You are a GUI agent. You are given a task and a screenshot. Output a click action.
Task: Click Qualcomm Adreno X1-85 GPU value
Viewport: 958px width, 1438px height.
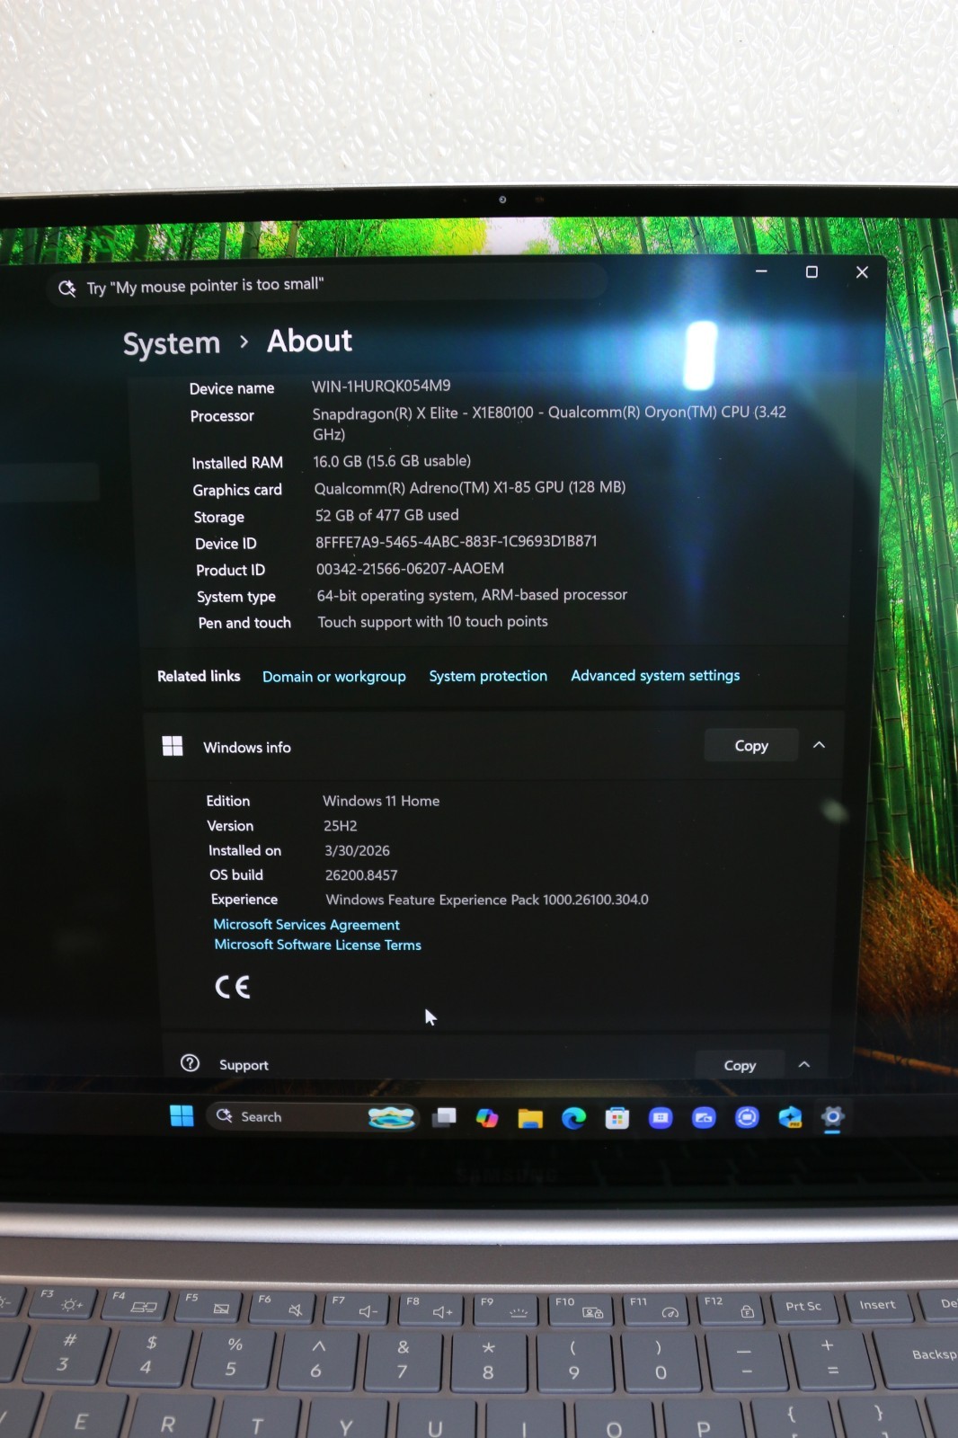[x=470, y=487]
